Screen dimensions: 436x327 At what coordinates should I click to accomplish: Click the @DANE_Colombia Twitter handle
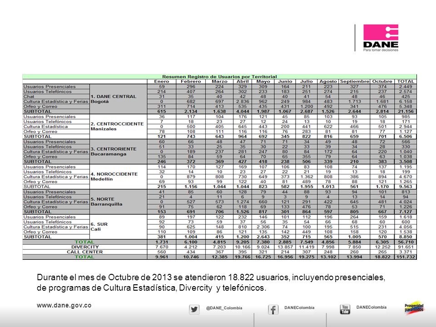(224, 308)
